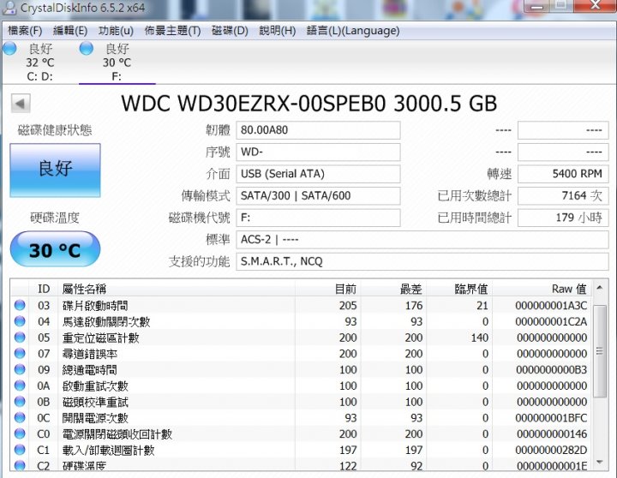Click status orb for attribute 05
This screenshot has height=478, width=617.
(x=20, y=338)
